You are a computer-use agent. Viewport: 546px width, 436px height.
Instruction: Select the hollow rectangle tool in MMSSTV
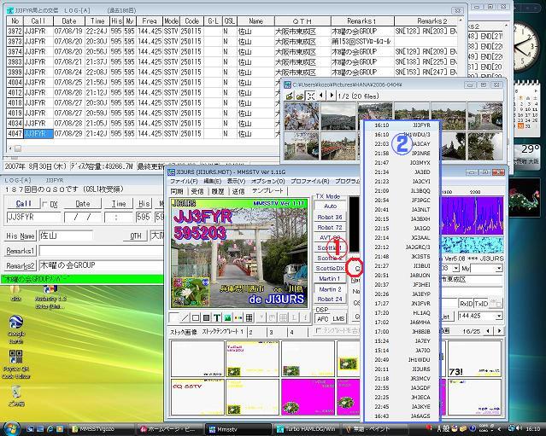pyautogui.click(x=196, y=317)
